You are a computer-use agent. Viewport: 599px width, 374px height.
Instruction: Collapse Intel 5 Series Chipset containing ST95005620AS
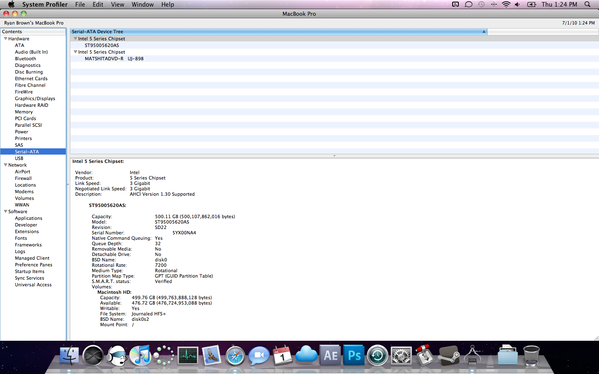[x=75, y=39]
